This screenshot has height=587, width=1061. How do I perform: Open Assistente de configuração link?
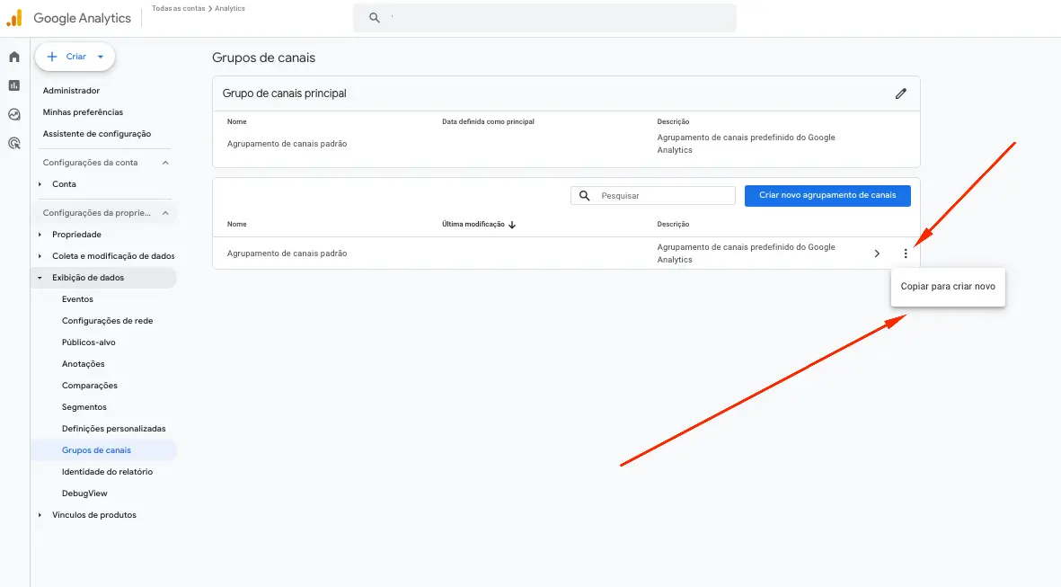click(96, 133)
